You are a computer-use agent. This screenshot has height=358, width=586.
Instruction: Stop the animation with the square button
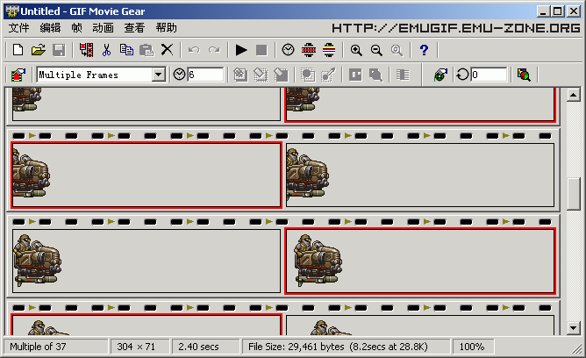(261, 50)
